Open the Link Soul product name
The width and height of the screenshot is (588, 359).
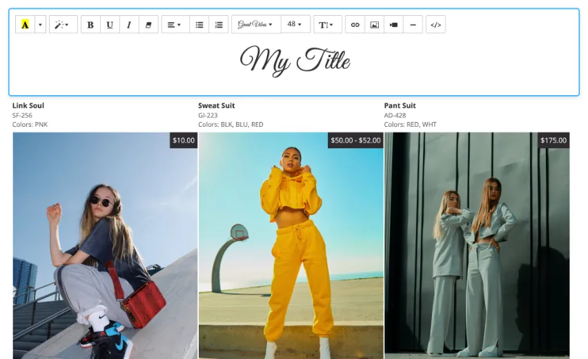point(28,105)
